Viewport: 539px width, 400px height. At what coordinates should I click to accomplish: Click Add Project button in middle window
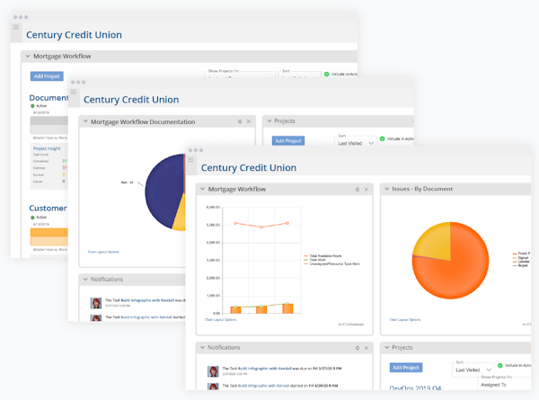click(288, 140)
